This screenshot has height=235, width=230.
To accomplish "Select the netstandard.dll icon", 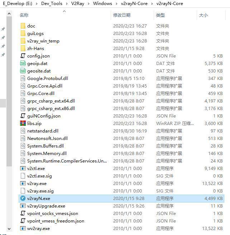I will pyautogui.click(x=23, y=131).
